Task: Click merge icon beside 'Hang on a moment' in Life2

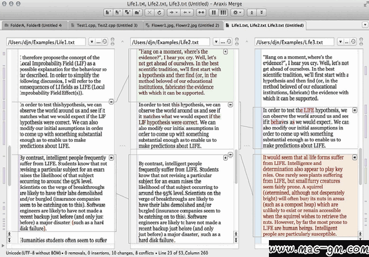Action: (x=225, y=51)
